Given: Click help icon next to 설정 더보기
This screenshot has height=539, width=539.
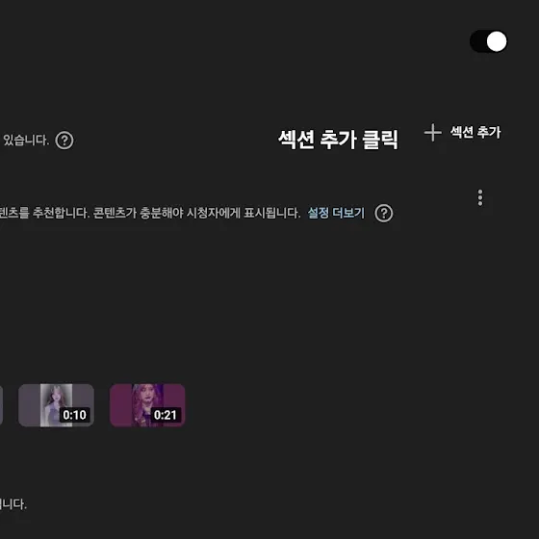Looking at the screenshot, I should 384,213.
